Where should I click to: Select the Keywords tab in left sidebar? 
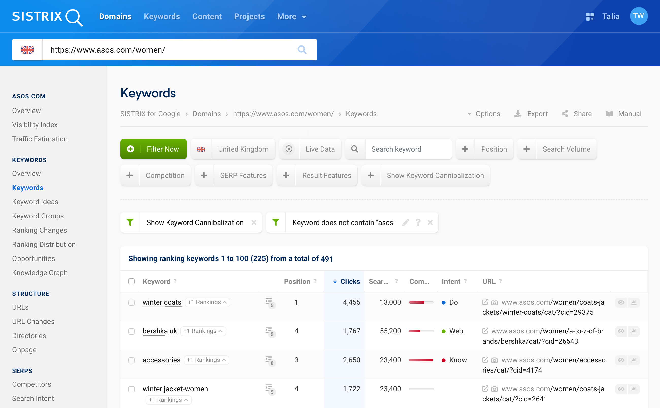pyautogui.click(x=28, y=187)
